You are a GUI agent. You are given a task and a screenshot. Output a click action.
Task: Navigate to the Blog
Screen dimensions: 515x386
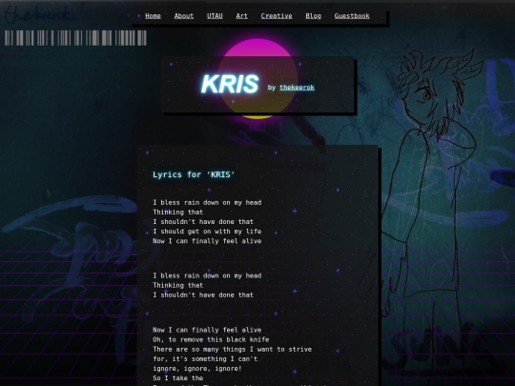[314, 16]
